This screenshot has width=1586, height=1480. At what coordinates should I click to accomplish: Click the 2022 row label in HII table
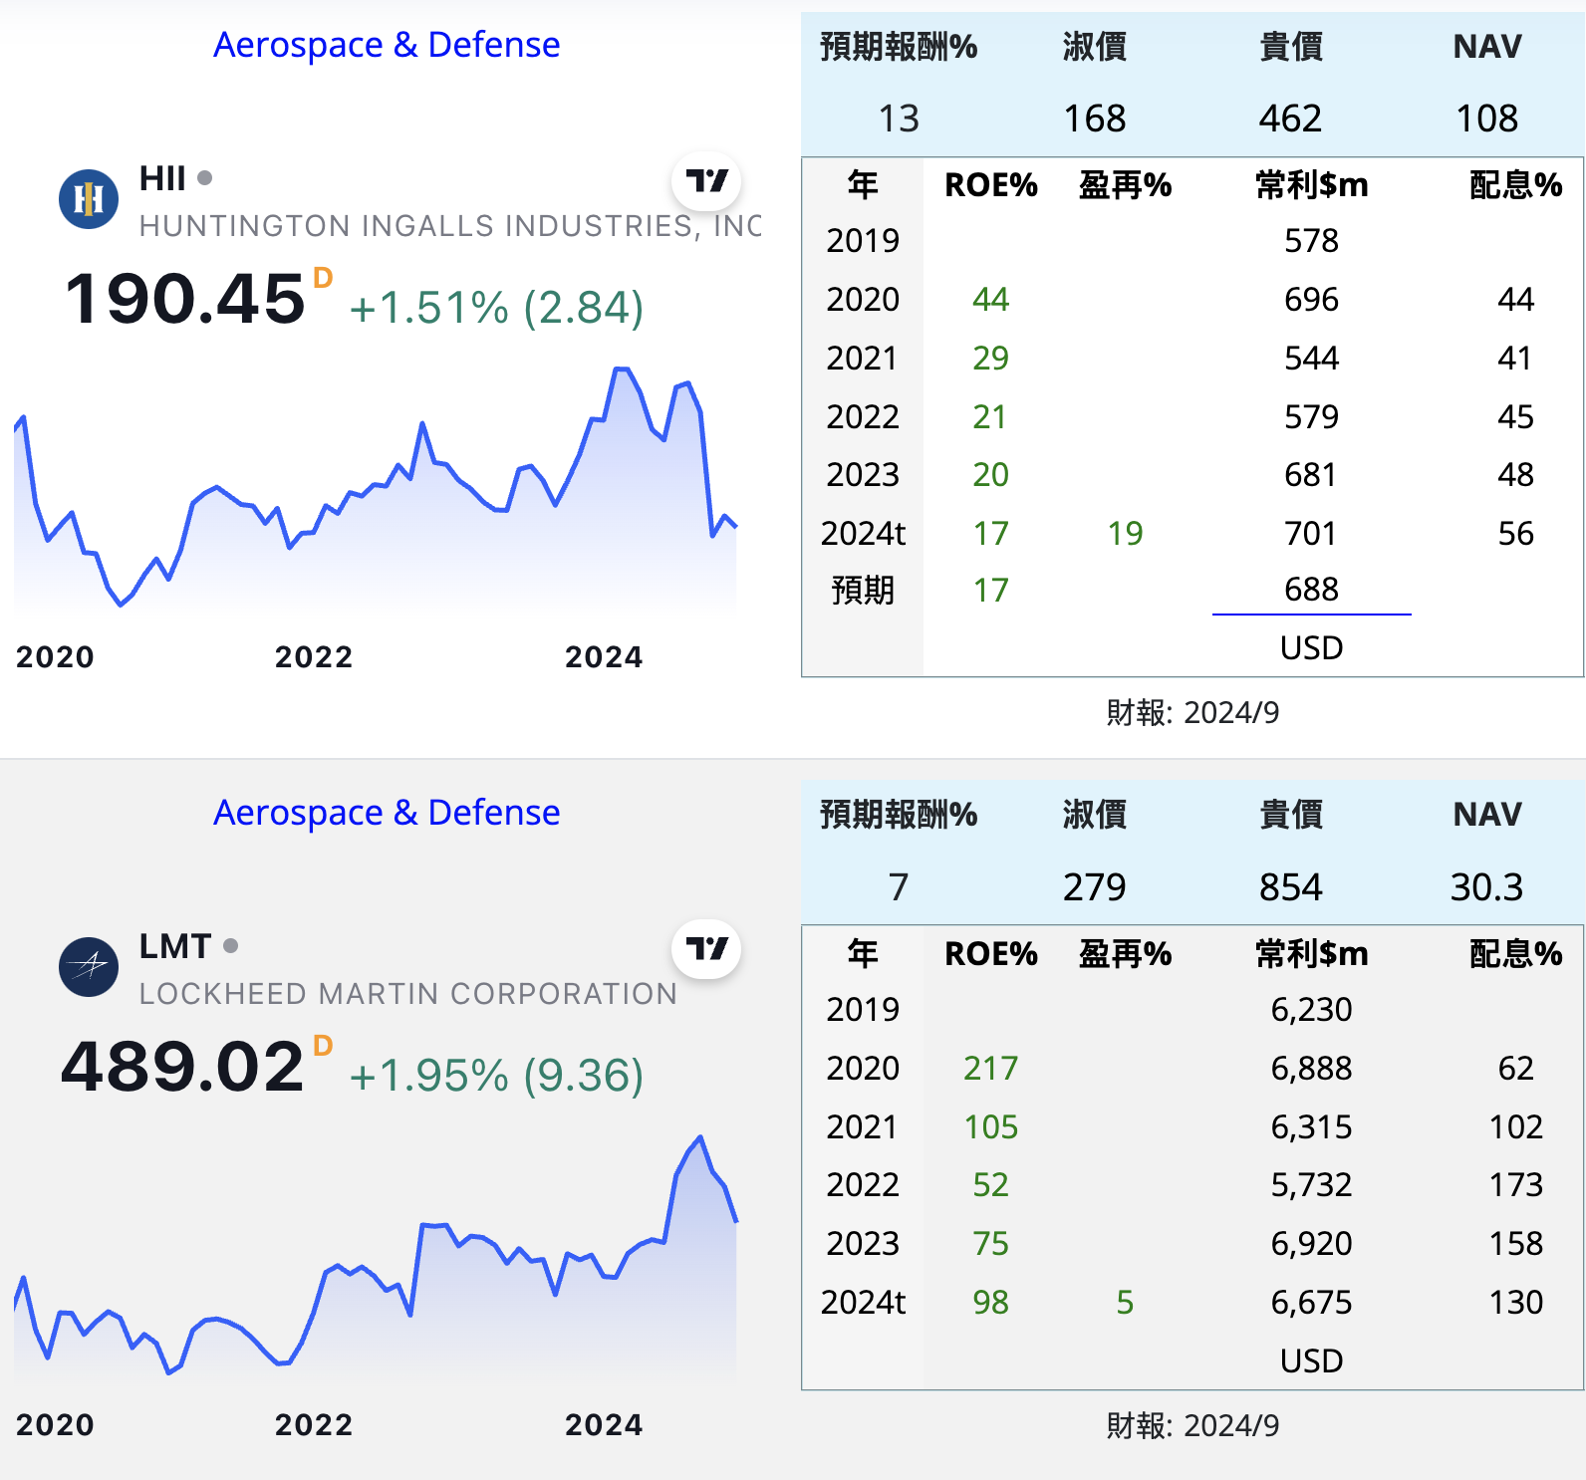[x=863, y=416]
